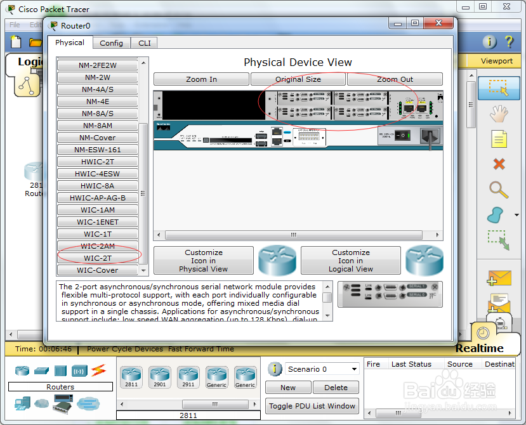Choose the HWIC-AP-AG-B module
This screenshot has width=526, height=425.
tap(97, 197)
